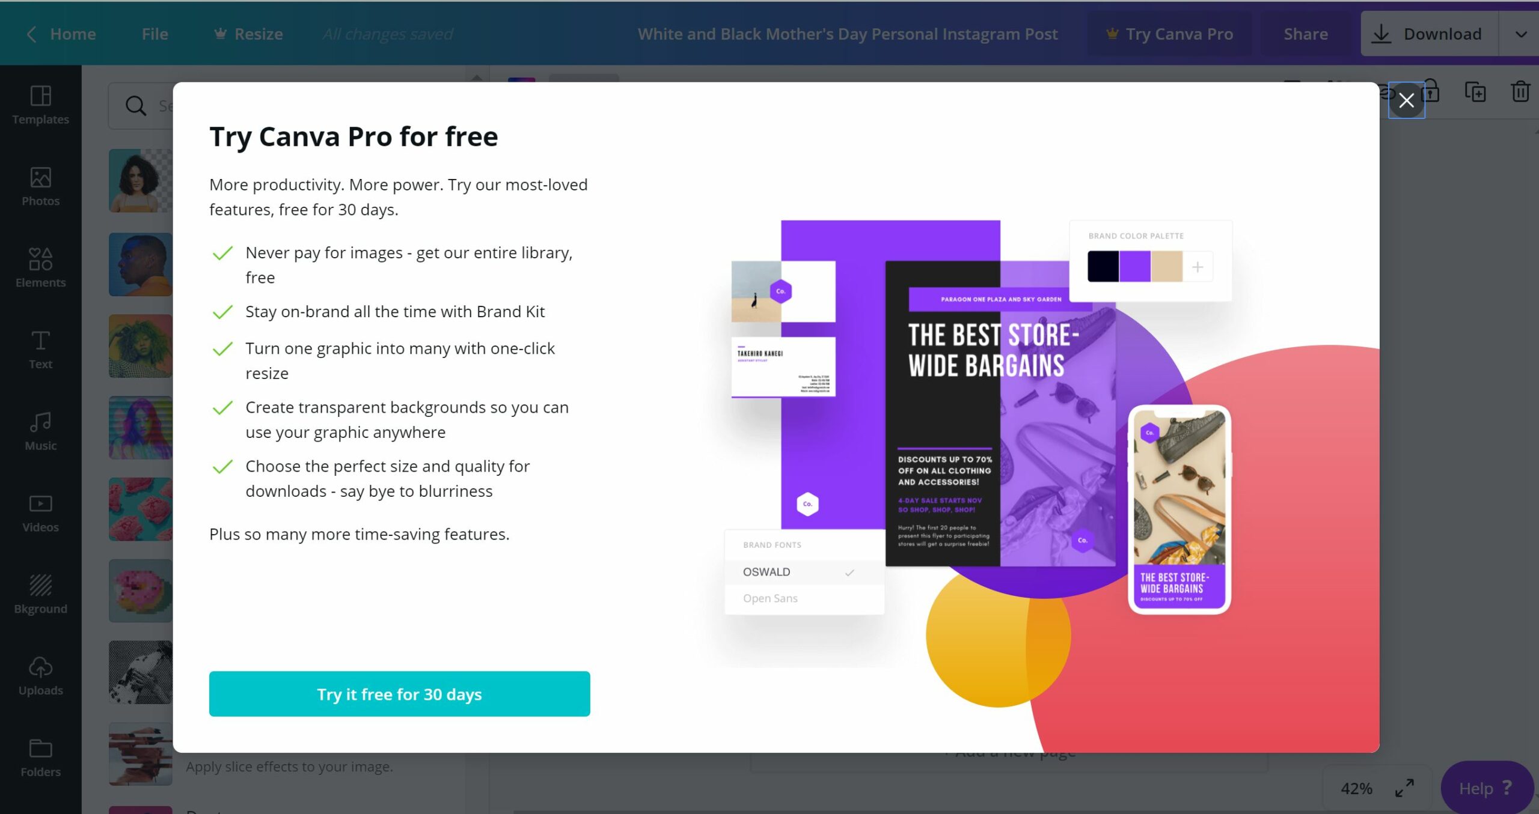
Task: Click the Home menu item
Action: [73, 34]
